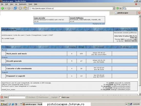Expand the URL address bar dropdown

[114, 8]
